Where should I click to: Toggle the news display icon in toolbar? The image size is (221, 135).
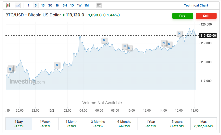coord(99,5)
